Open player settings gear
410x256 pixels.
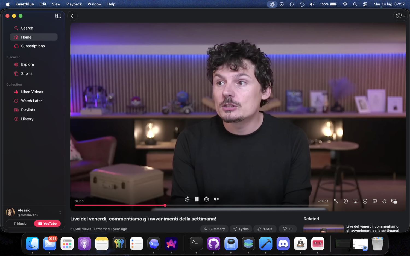[x=384, y=201]
